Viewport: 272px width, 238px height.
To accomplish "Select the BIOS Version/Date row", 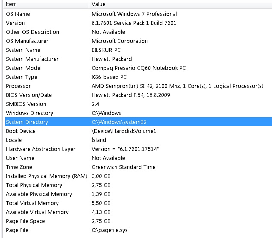I will point(29,95).
